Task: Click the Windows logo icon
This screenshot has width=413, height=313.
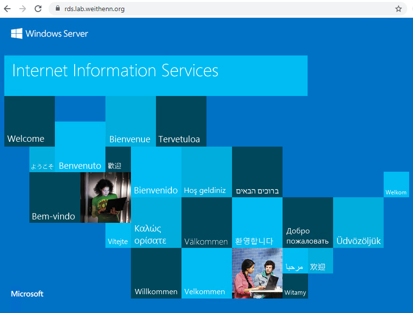Action: tap(16, 33)
